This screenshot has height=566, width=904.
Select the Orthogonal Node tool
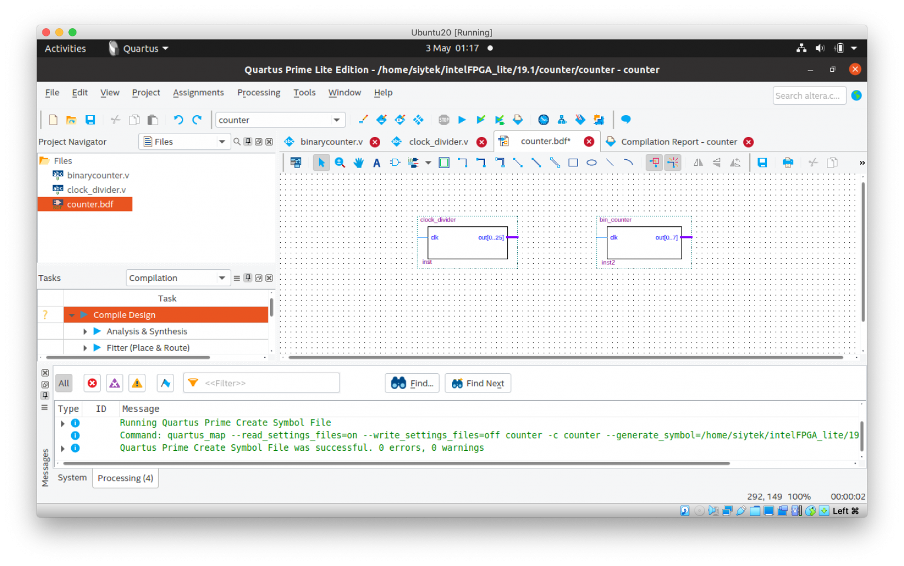pos(463,162)
